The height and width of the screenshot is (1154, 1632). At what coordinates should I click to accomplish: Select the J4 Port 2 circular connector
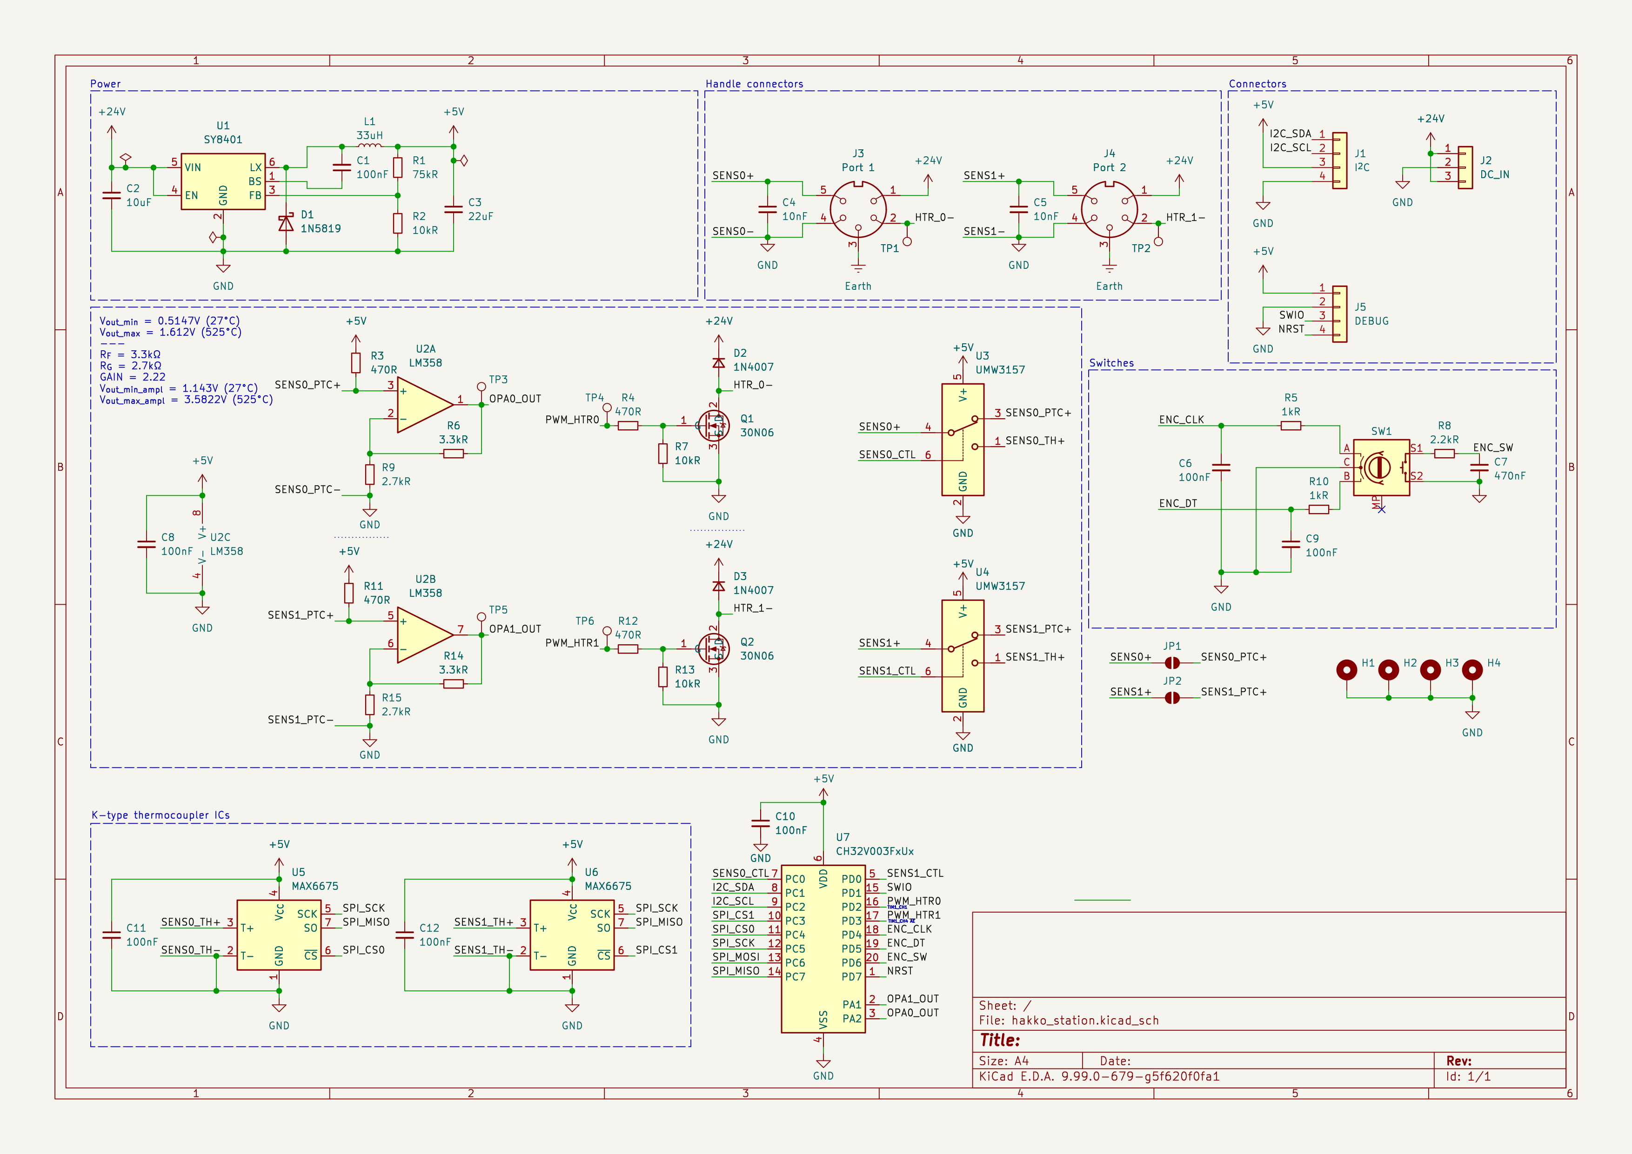tap(1109, 210)
